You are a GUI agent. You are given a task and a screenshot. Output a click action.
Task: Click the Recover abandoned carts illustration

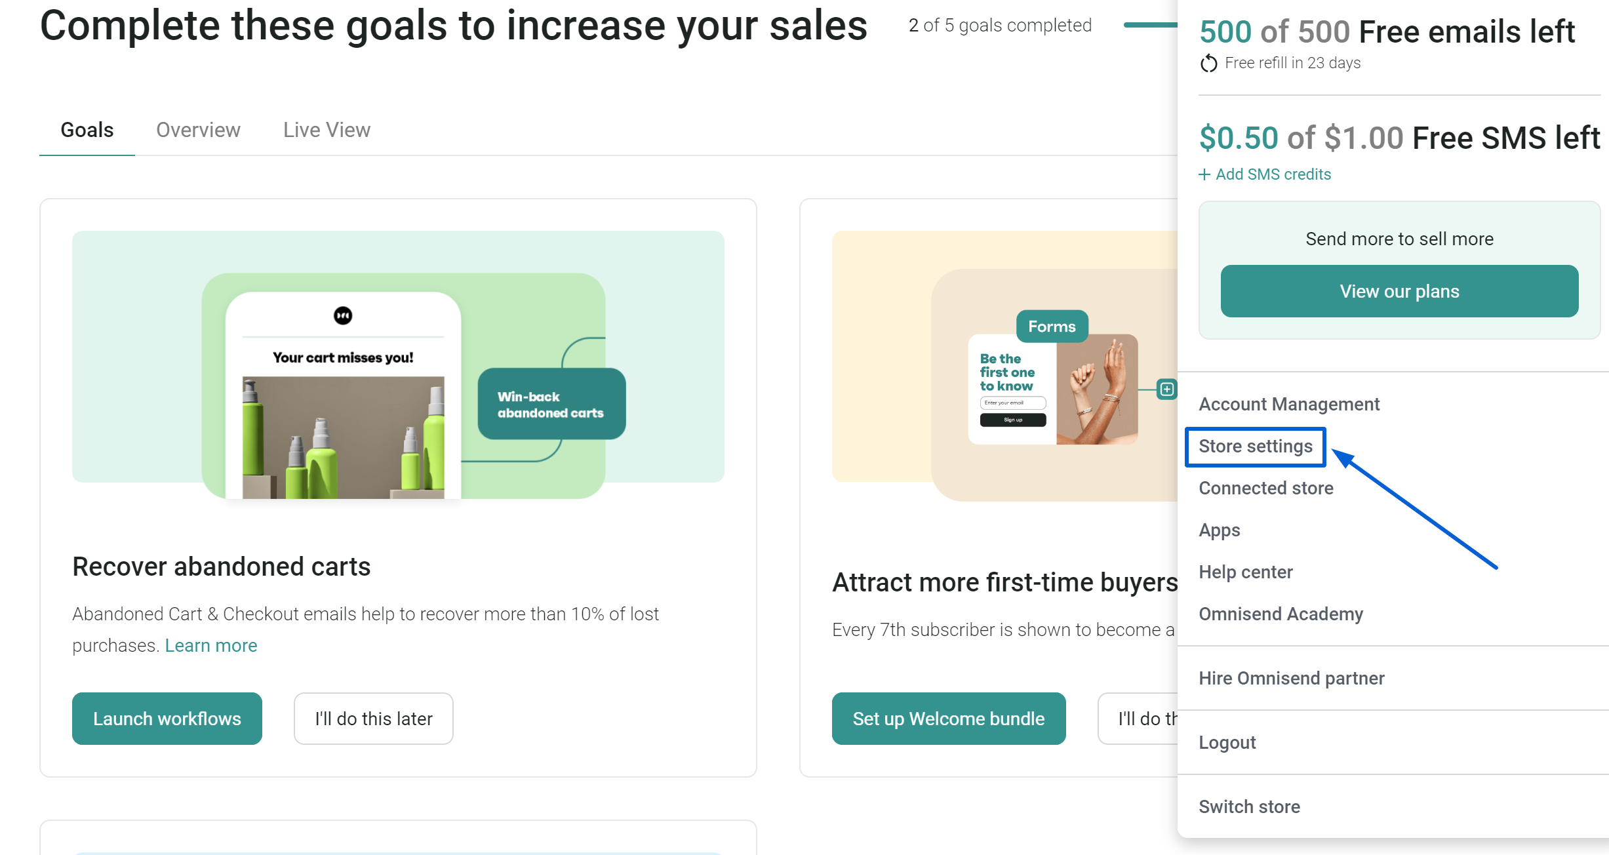tap(398, 365)
